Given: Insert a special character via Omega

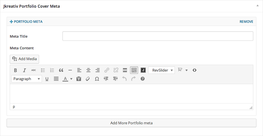Looking at the screenshot, I should pyautogui.click(x=97, y=79).
